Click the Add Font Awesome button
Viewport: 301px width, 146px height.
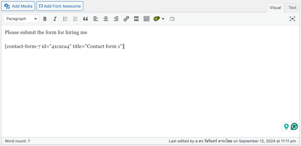(60, 6)
